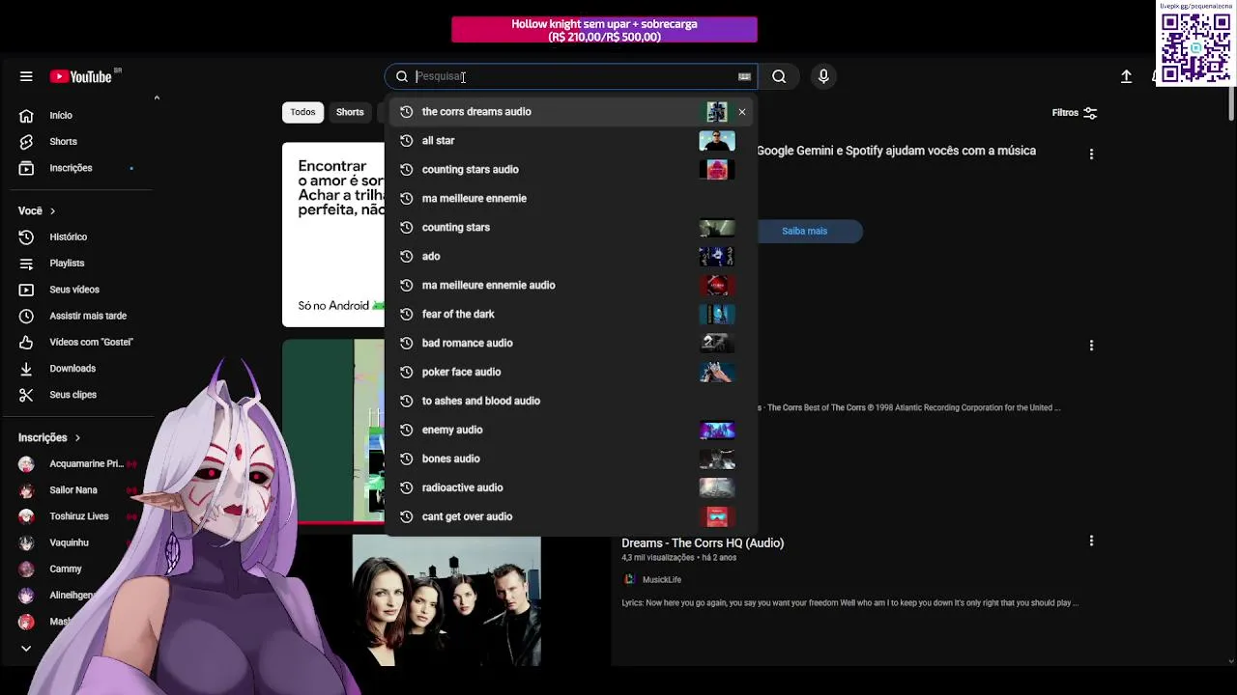Click the search magnifier button
This screenshot has width=1237, height=695.
click(x=779, y=76)
